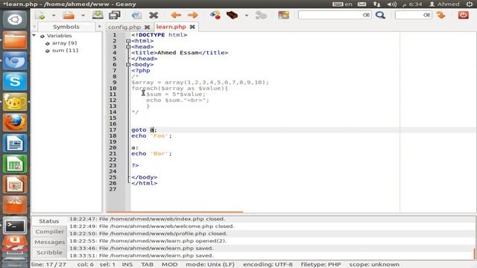477x268 pixels.
Task: Select array [9] symbol
Action: (64, 43)
